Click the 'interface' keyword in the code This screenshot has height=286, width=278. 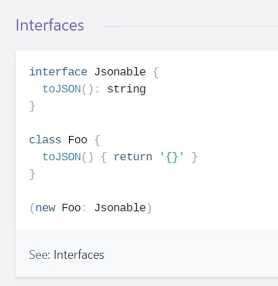(58, 72)
